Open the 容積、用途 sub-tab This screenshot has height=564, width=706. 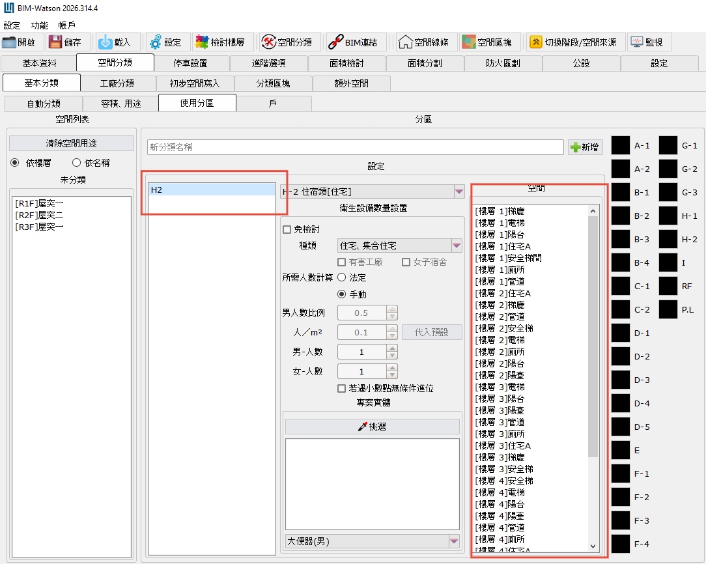120,104
